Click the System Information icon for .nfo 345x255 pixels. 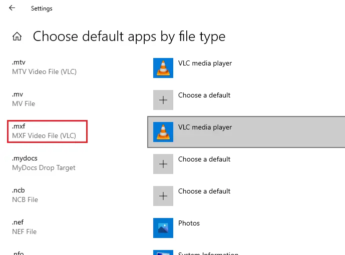click(163, 252)
